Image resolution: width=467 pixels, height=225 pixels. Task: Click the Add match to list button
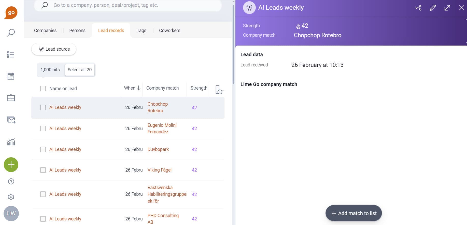click(353, 213)
